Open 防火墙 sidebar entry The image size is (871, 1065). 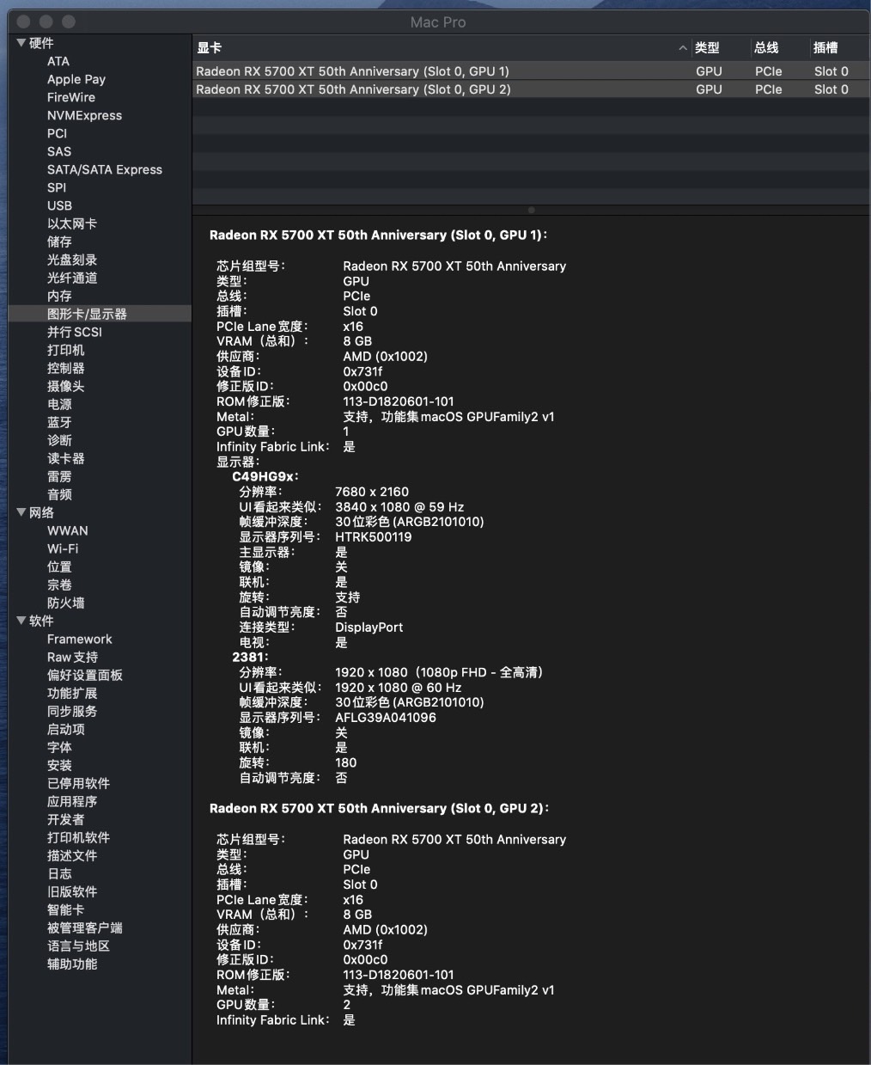65,603
